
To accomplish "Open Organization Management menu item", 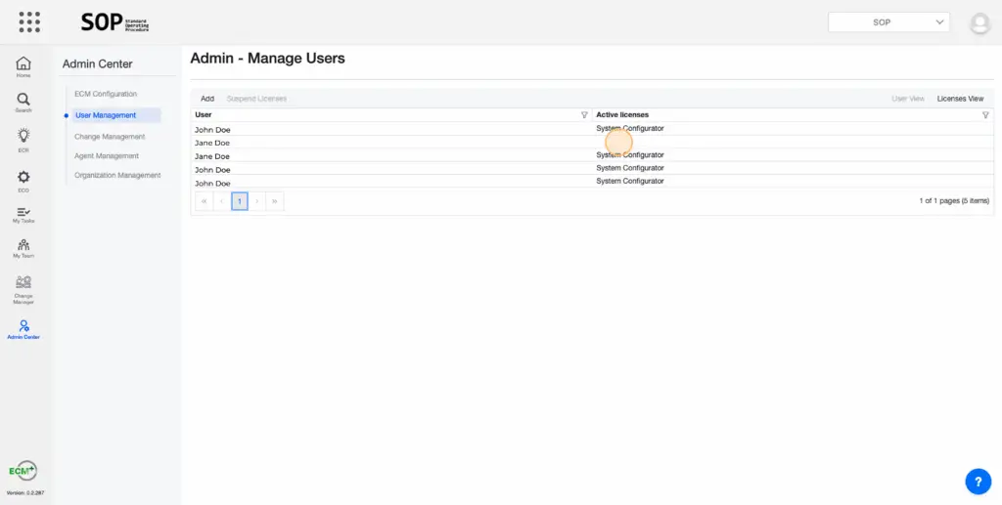I will click(x=117, y=176).
